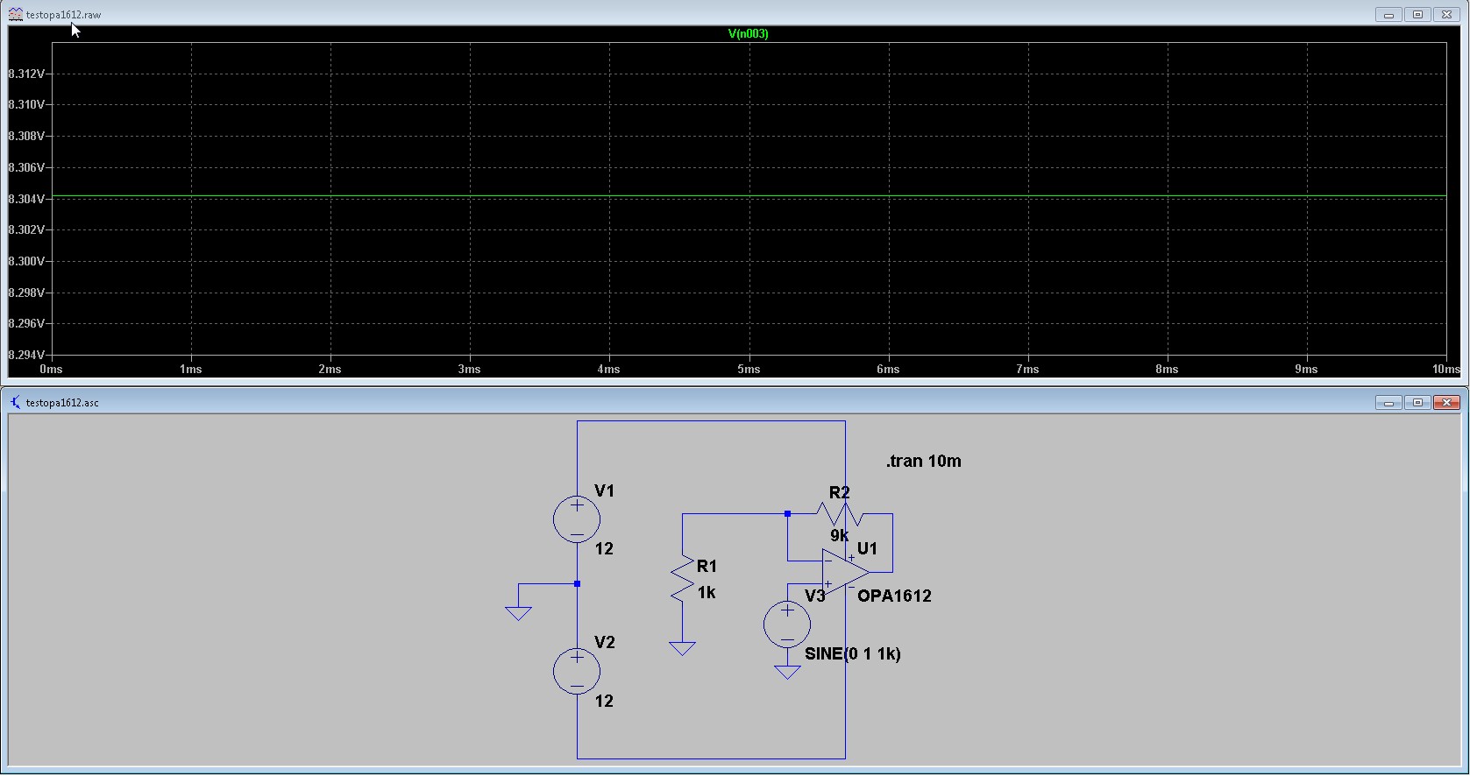Click the 8.312V y-axis label
1470x776 pixels.
pyautogui.click(x=25, y=74)
